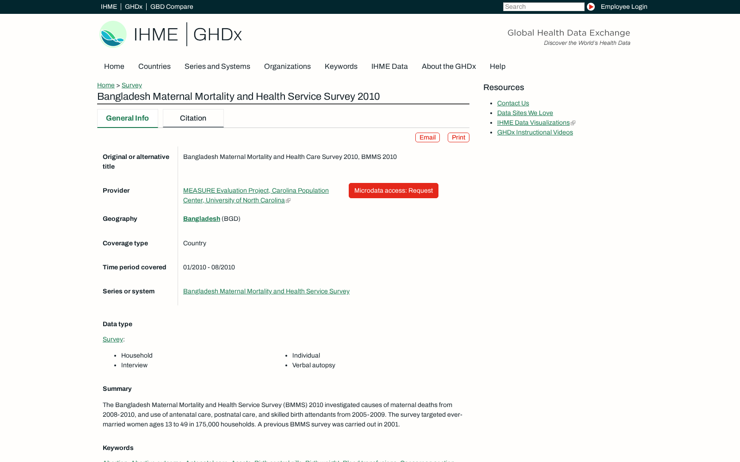Go to the Home menu item
740x462 pixels.
tap(114, 67)
